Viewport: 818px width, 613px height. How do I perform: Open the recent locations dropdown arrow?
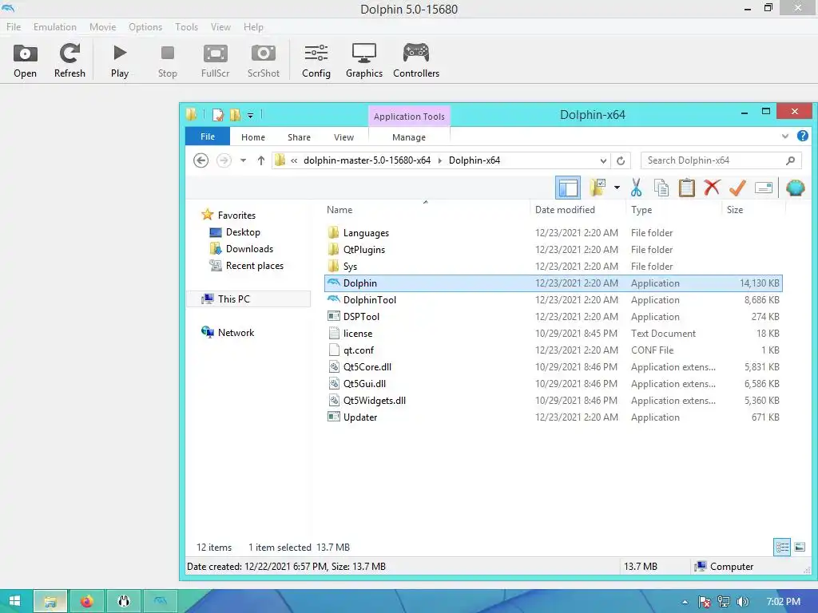[243, 160]
